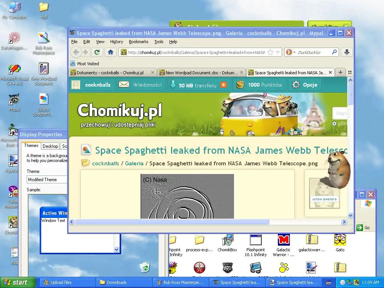This screenshot has width=384, height=288.
Task: Click ustaw awatara avatar link
Action: pos(324,199)
